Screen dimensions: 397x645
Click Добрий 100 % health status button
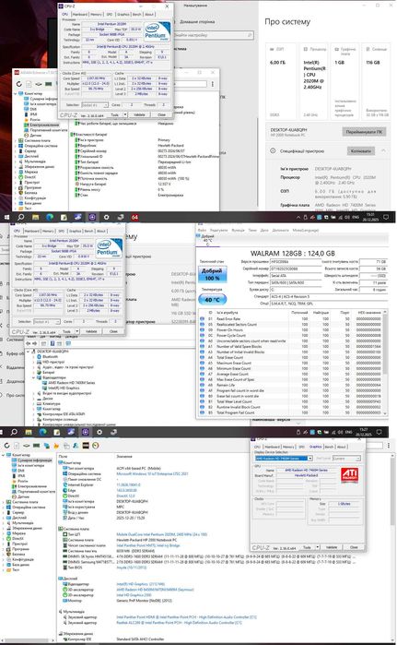212,274
